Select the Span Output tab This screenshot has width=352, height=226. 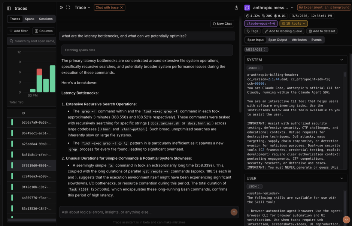(278, 40)
